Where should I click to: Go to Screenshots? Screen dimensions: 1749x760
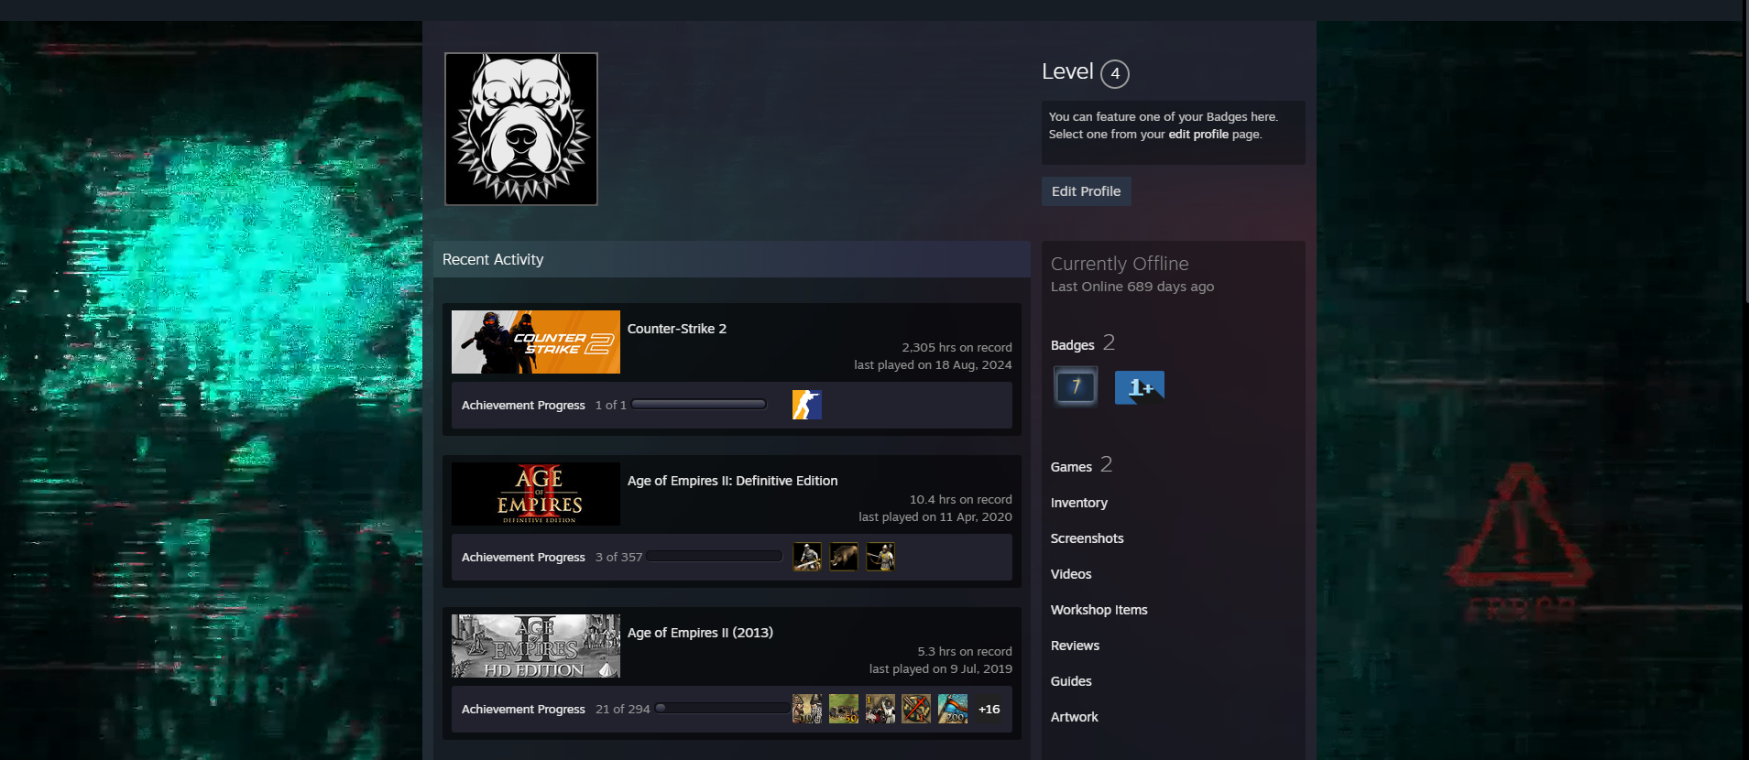pos(1088,538)
